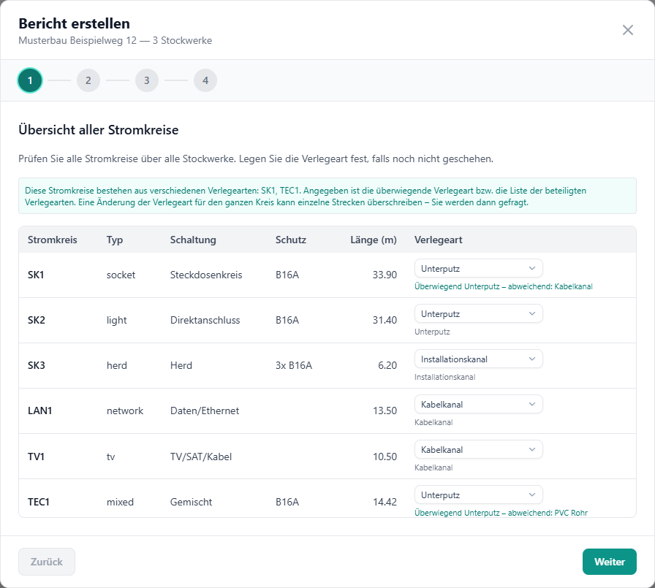
Task: Select the LAN1 circuit name cell
Action: coord(39,411)
